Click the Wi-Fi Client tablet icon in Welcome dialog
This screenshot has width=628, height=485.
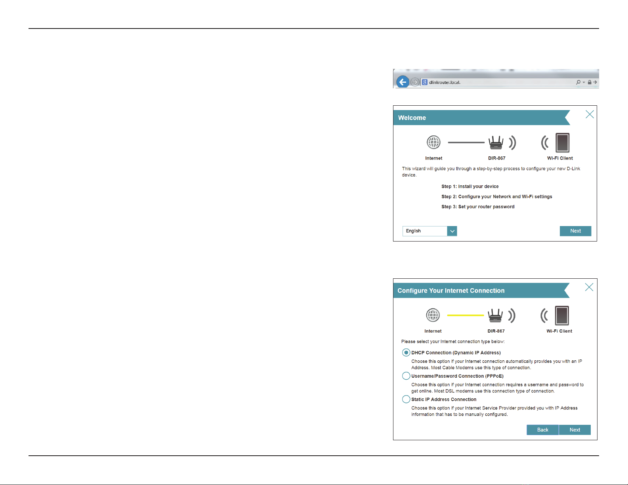coord(562,143)
